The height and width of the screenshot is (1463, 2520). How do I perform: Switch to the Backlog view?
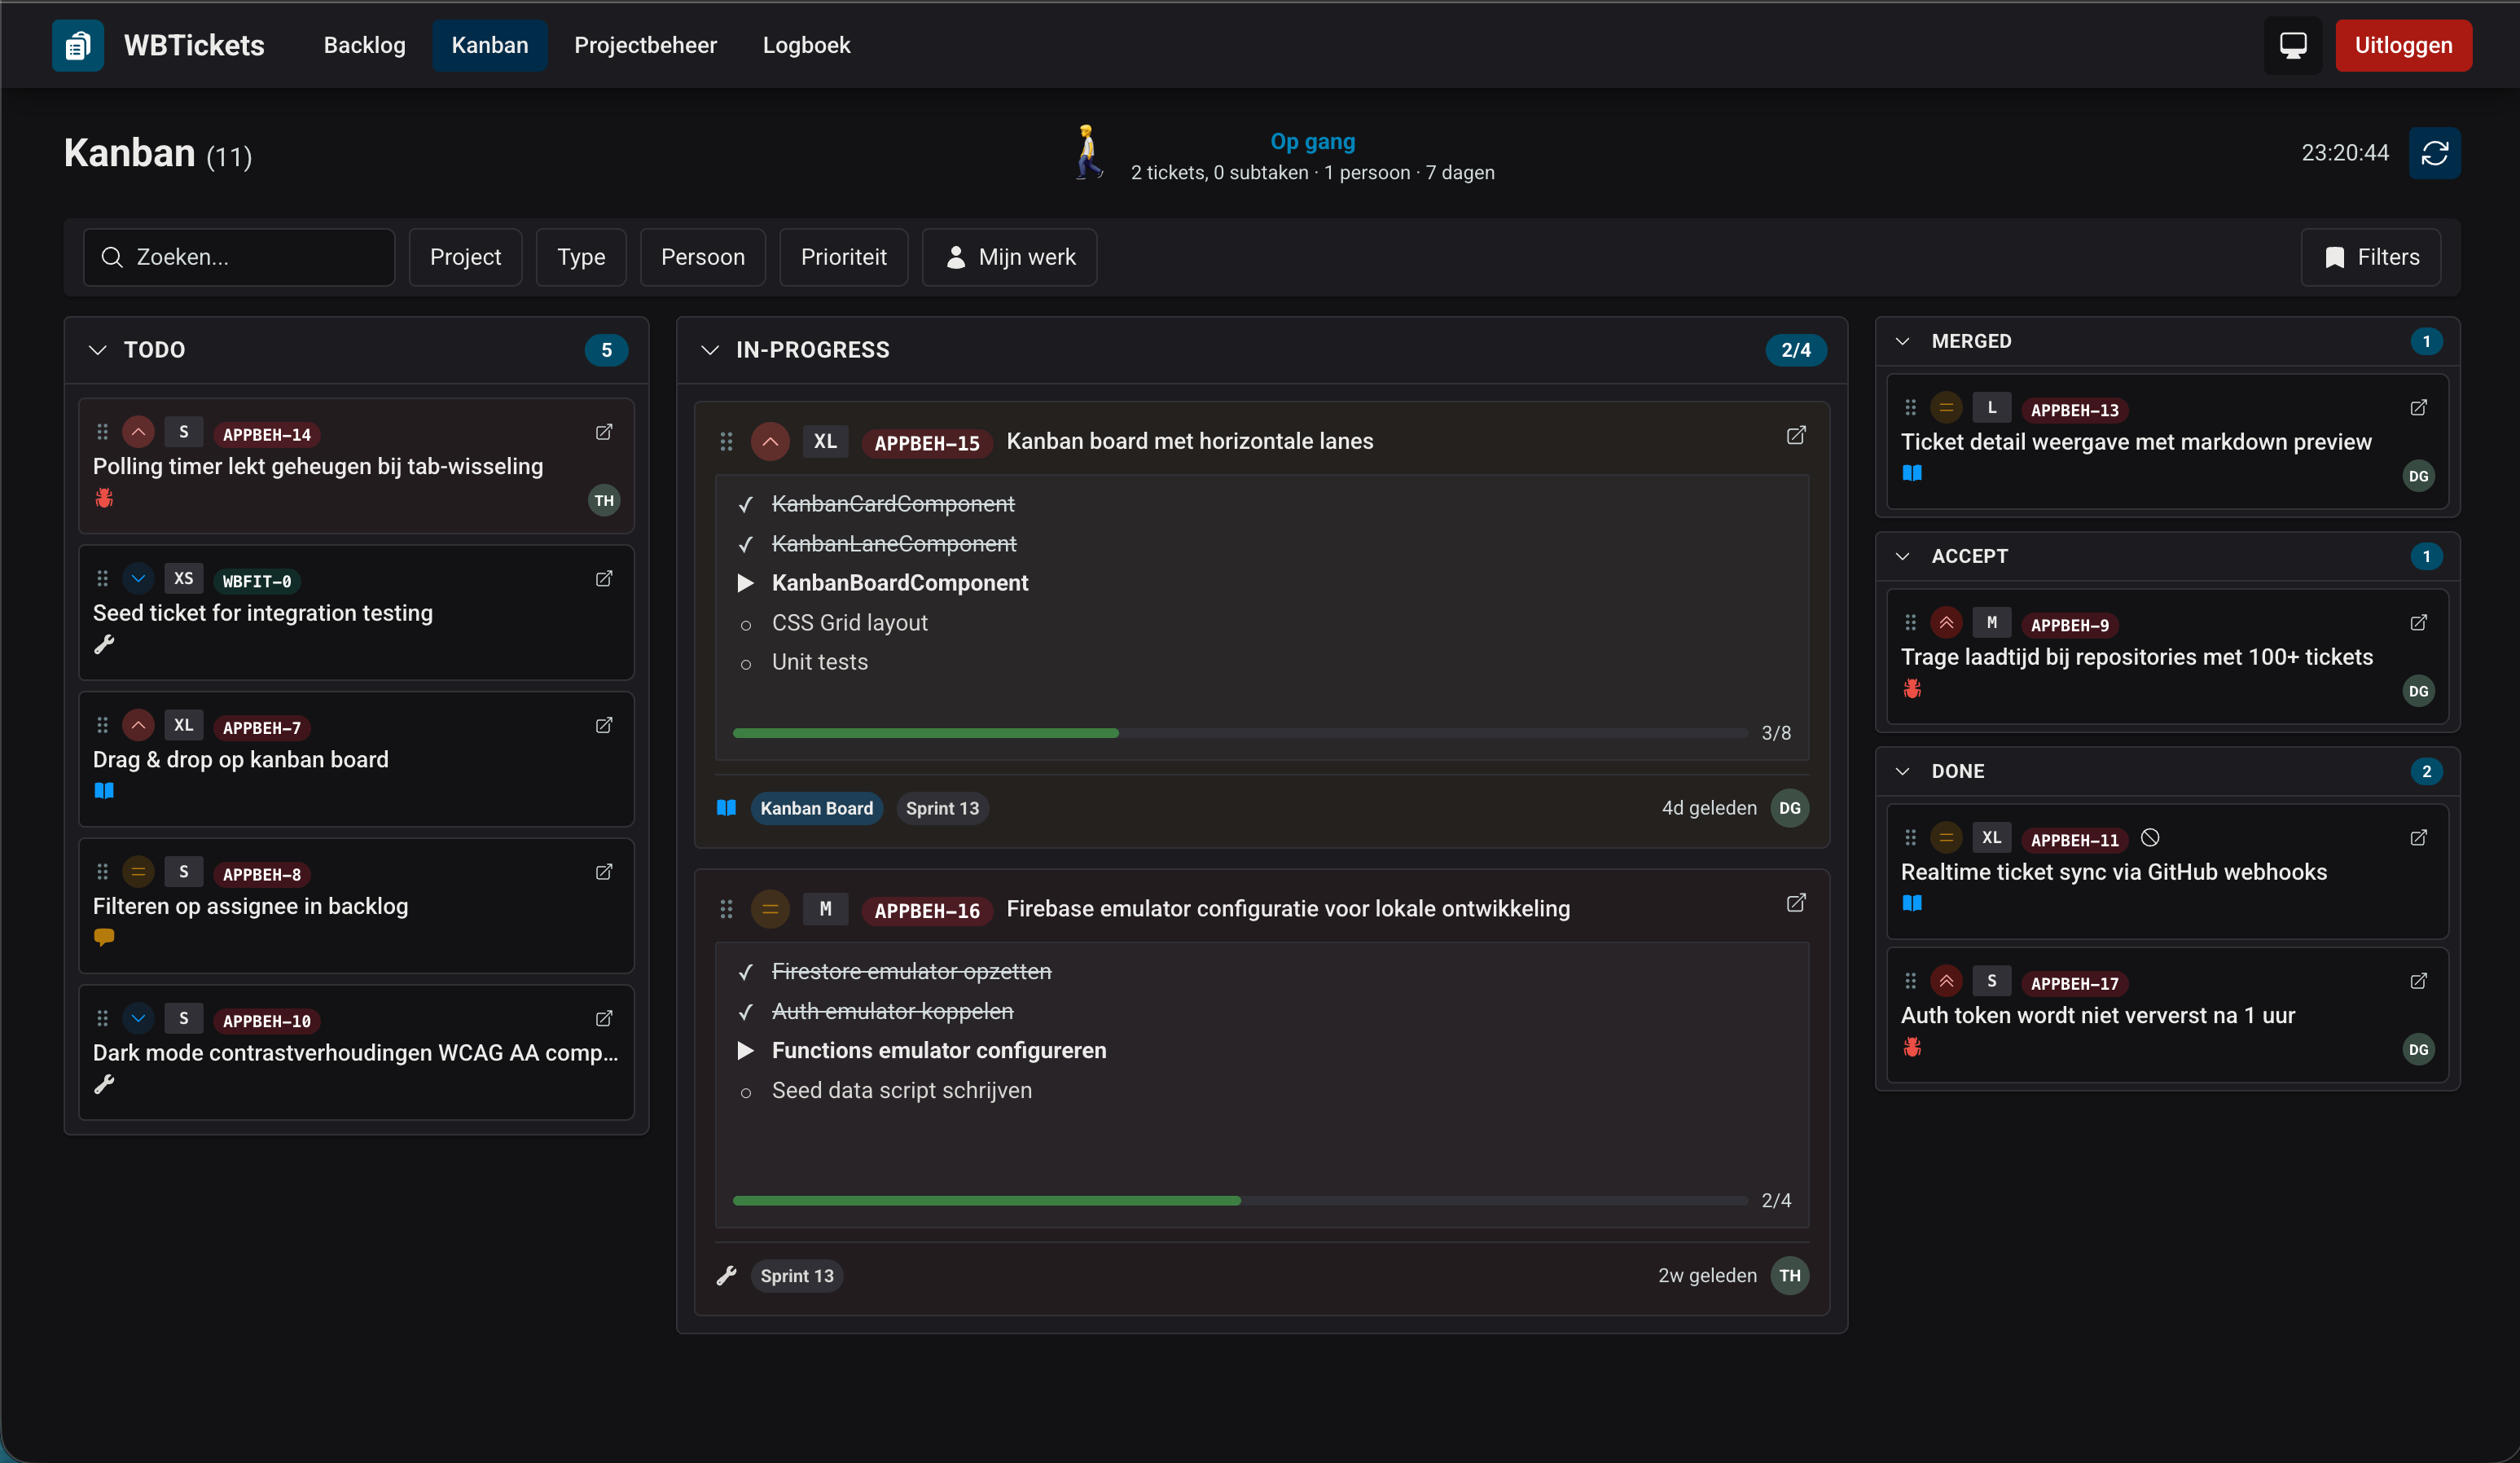(x=364, y=45)
